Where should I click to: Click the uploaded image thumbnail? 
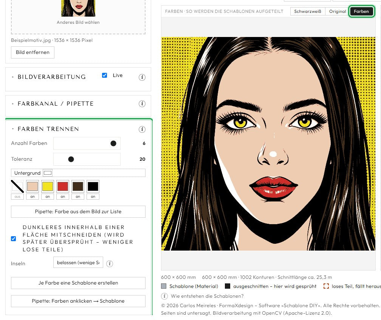coord(78,8)
